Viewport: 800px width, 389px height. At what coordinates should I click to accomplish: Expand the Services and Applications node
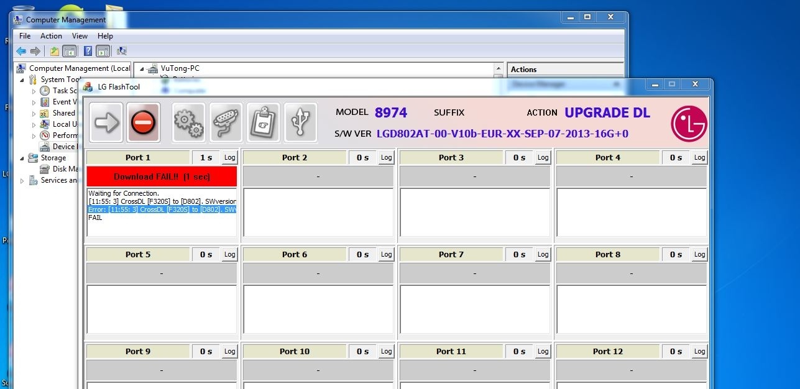tap(23, 181)
